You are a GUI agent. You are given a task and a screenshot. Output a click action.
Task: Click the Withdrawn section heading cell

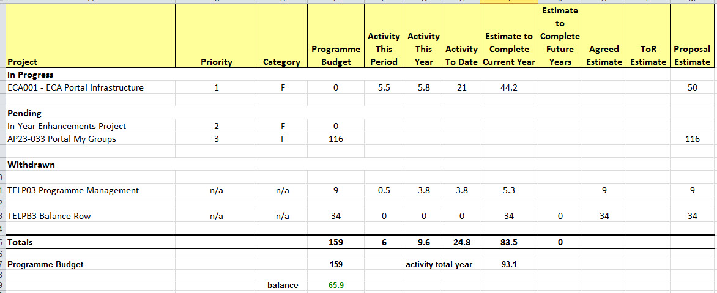pyautogui.click(x=31, y=165)
